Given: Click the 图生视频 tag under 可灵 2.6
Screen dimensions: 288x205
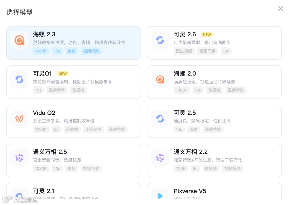Looking at the screenshot, I should pyautogui.click(x=184, y=51).
